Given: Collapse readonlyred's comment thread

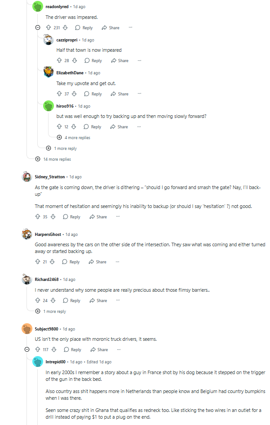Looking at the screenshot, I should pos(38,27).
